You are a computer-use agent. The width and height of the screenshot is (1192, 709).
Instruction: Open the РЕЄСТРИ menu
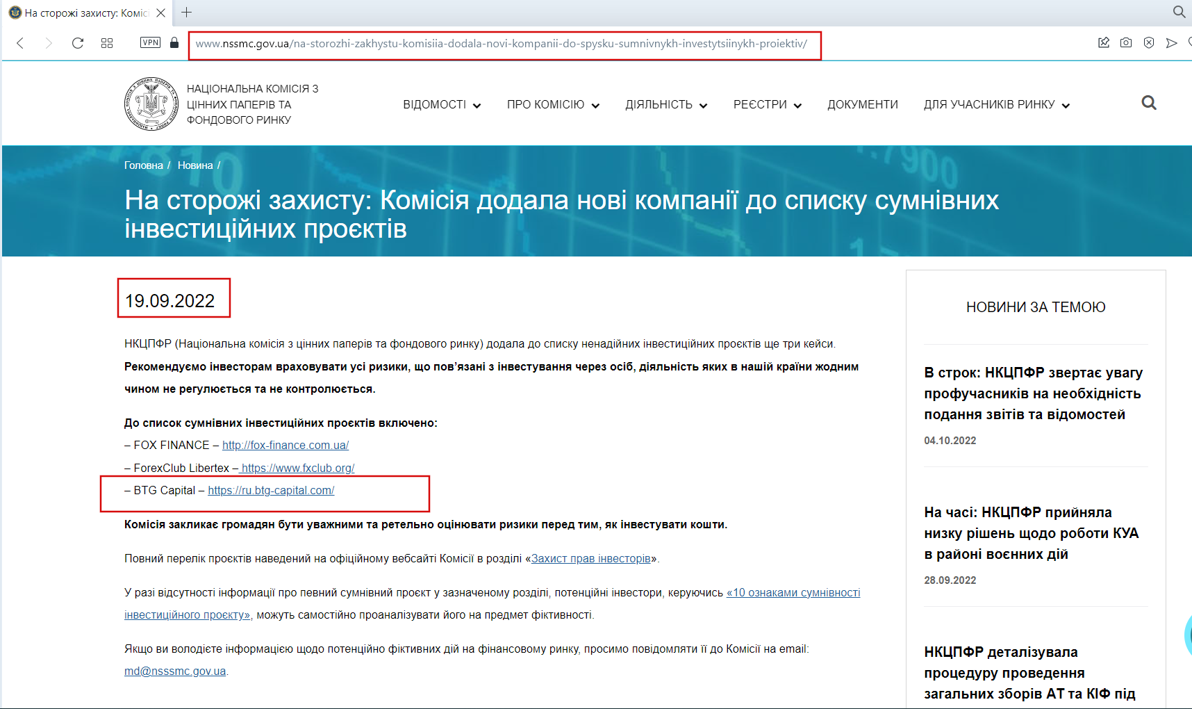coord(767,105)
